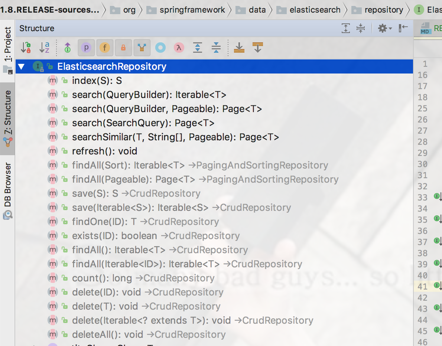Click data folder in breadcrumb
The width and height of the screenshot is (442, 346).
point(251,10)
